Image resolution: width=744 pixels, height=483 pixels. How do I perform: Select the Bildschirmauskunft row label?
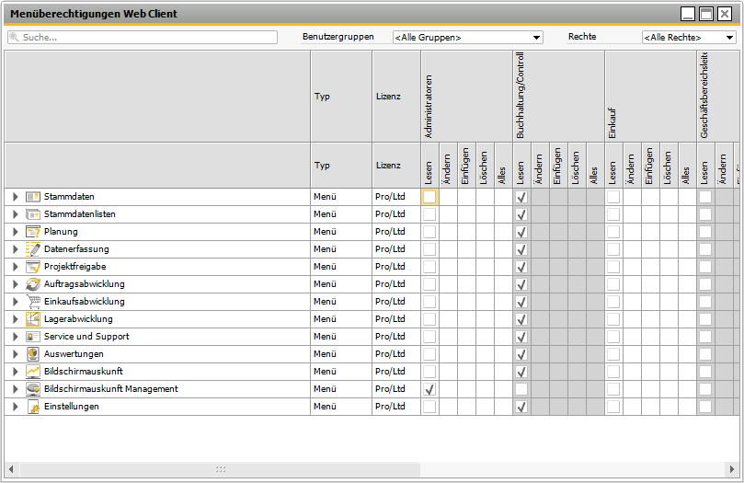coord(83,371)
